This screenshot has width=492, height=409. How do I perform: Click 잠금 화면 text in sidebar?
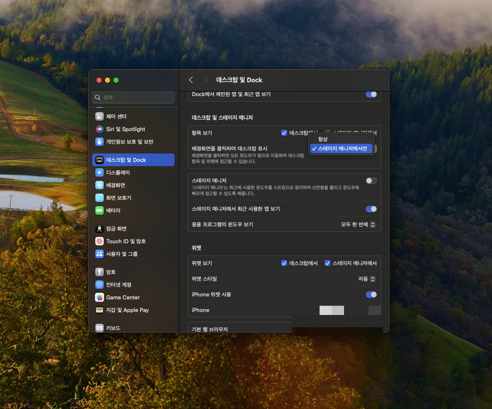pyautogui.click(x=116, y=229)
